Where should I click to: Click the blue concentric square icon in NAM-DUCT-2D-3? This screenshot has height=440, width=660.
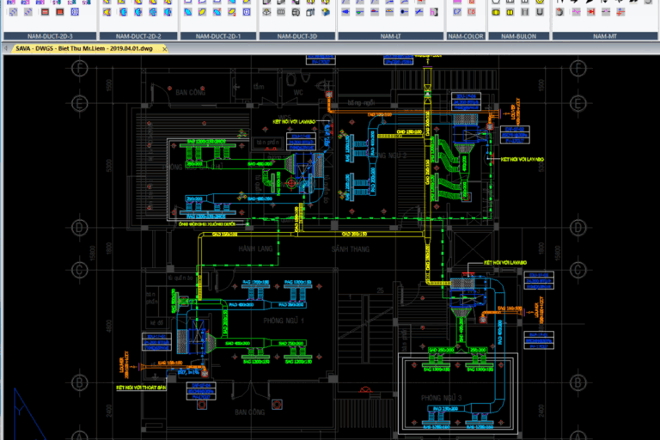click(75, 12)
